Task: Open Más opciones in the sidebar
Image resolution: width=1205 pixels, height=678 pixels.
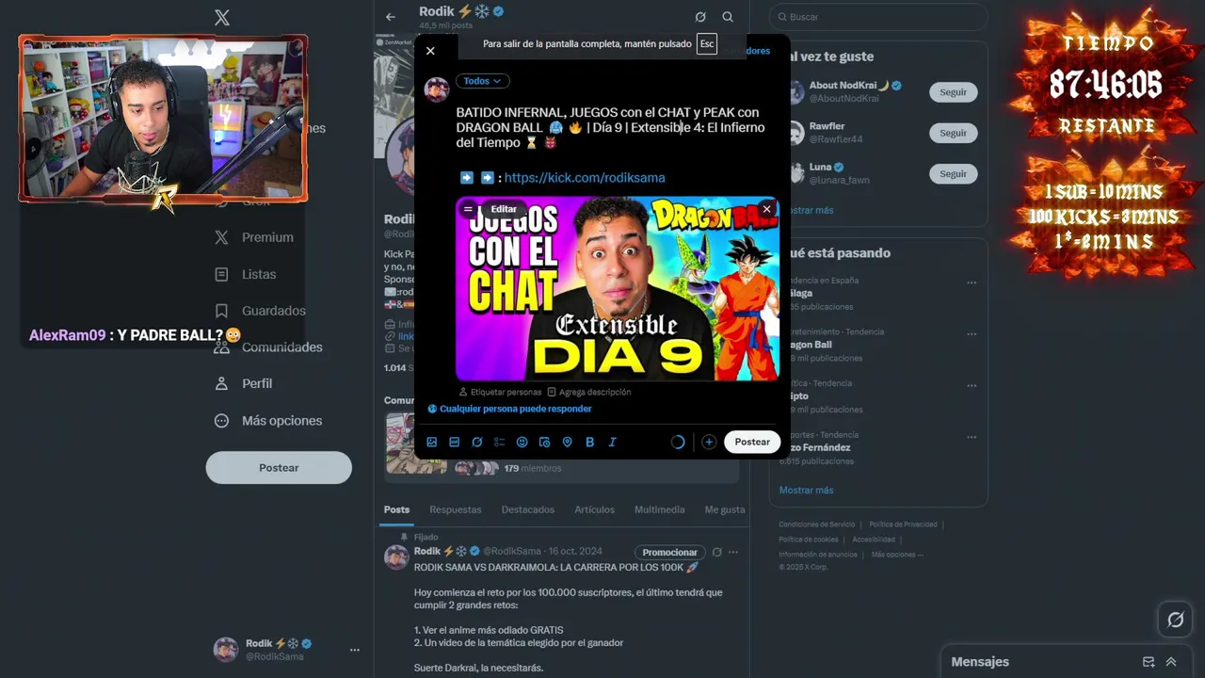Action: pos(268,420)
